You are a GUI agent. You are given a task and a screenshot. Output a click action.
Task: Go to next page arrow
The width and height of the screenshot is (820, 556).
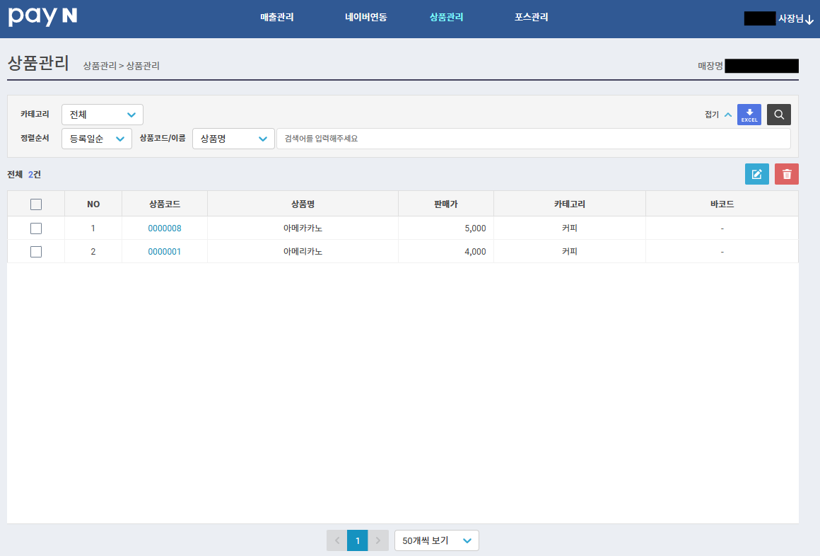378,540
